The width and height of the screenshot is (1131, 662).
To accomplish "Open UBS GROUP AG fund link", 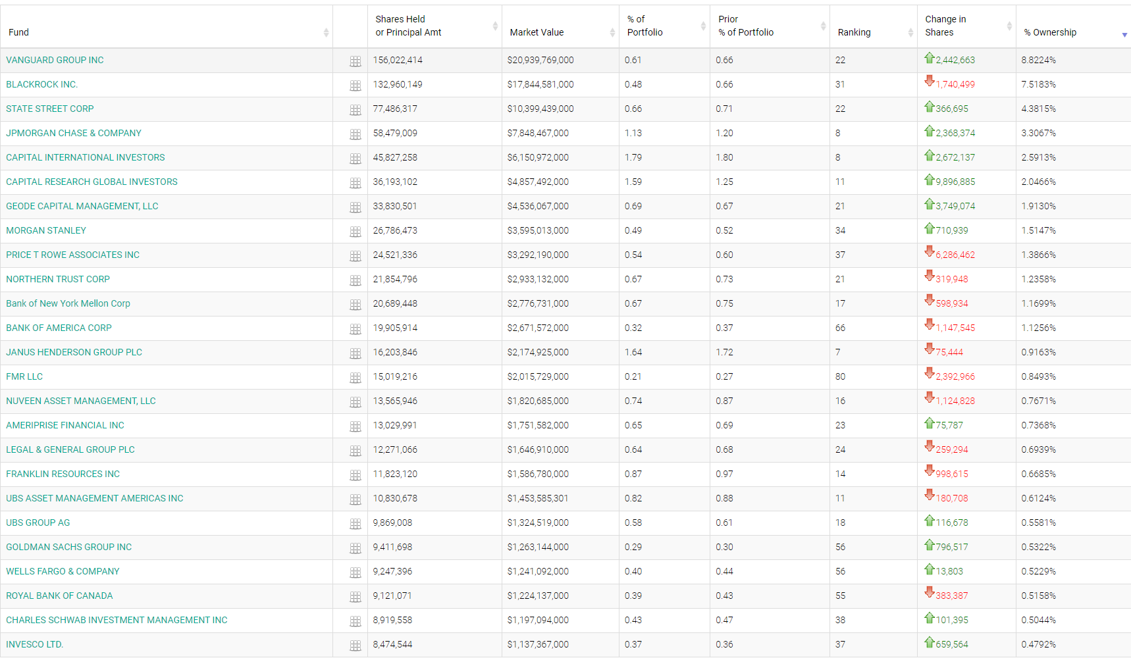I will pos(38,522).
